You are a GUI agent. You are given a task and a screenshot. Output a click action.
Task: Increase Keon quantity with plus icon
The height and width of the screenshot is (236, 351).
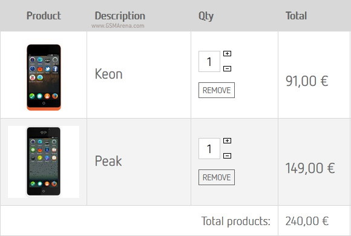point(227,53)
